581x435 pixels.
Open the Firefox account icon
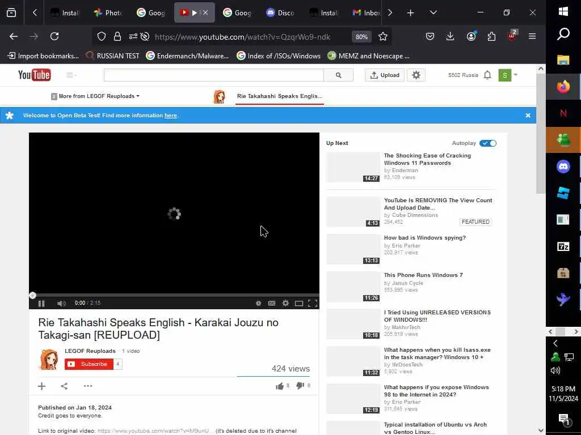pos(471,36)
